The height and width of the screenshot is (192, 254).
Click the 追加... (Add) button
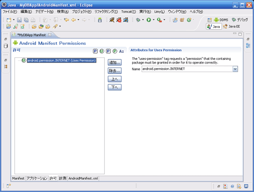point(115,62)
